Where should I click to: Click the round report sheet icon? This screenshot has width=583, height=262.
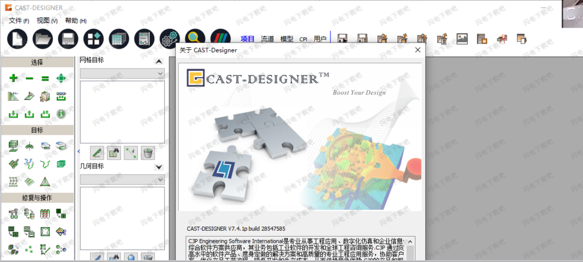click(x=145, y=38)
